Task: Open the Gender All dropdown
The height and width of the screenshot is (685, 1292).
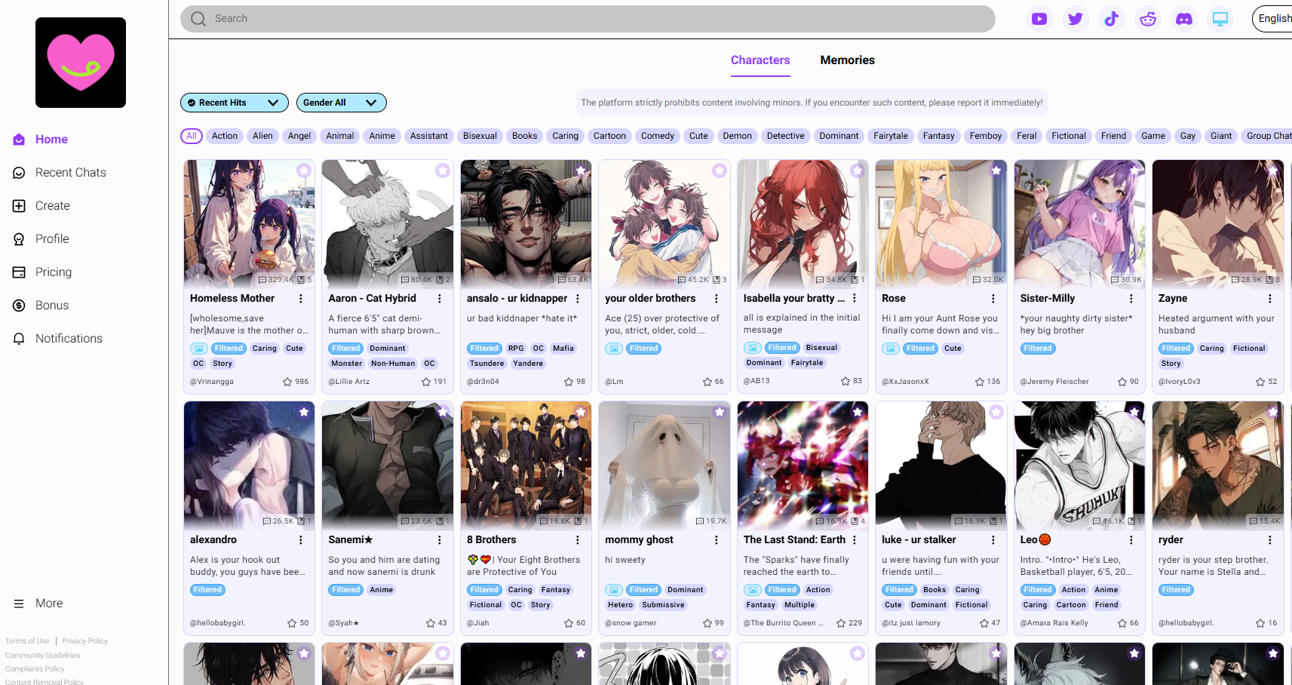Action: tap(341, 103)
